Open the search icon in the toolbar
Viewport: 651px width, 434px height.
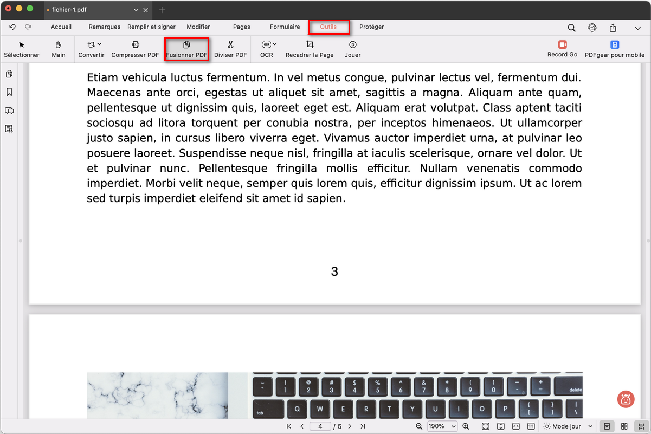click(x=571, y=27)
